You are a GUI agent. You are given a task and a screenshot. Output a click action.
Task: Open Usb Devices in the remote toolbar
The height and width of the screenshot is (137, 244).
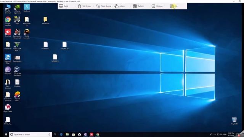(x=84, y=6)
